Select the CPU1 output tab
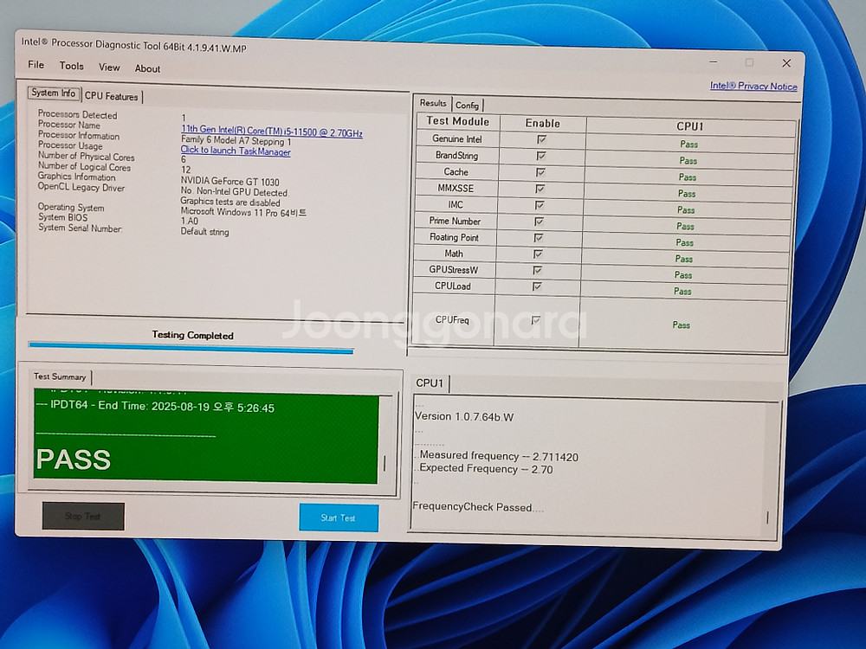This screenshot has height=649, width=866. pos(430,383)
